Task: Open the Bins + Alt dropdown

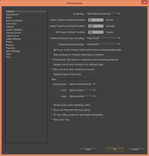Action: [x=82, y=96]
